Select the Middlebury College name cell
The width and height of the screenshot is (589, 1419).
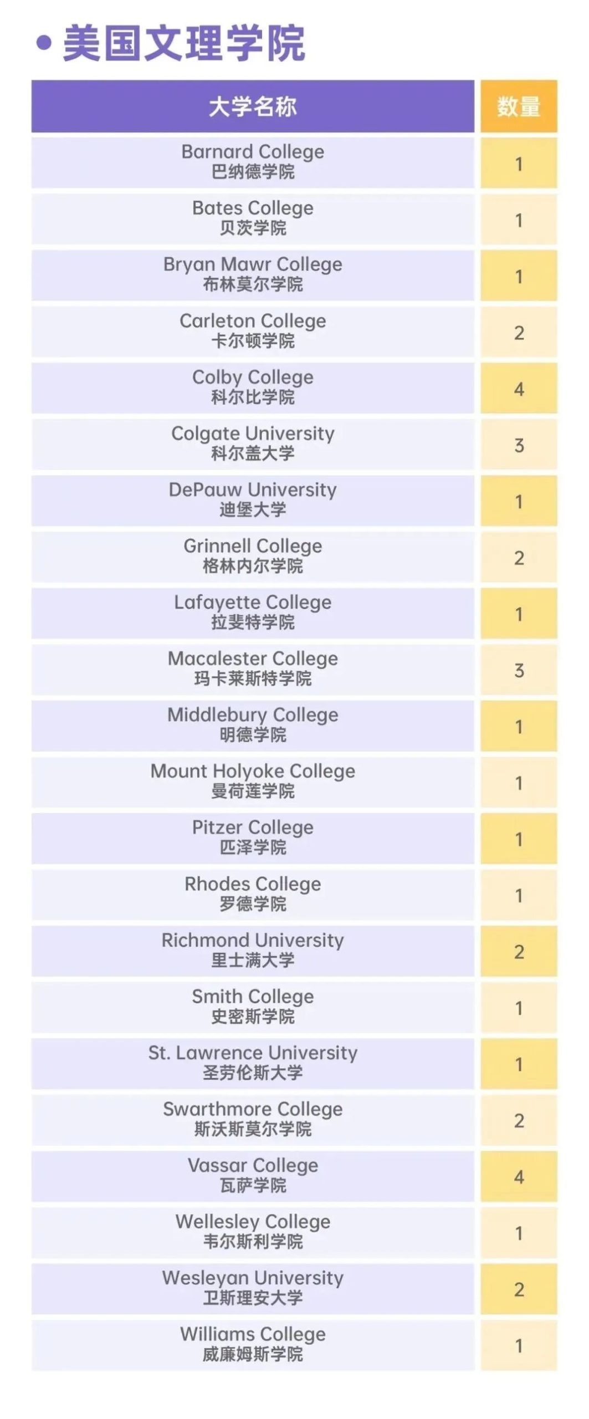coord(253,724)
